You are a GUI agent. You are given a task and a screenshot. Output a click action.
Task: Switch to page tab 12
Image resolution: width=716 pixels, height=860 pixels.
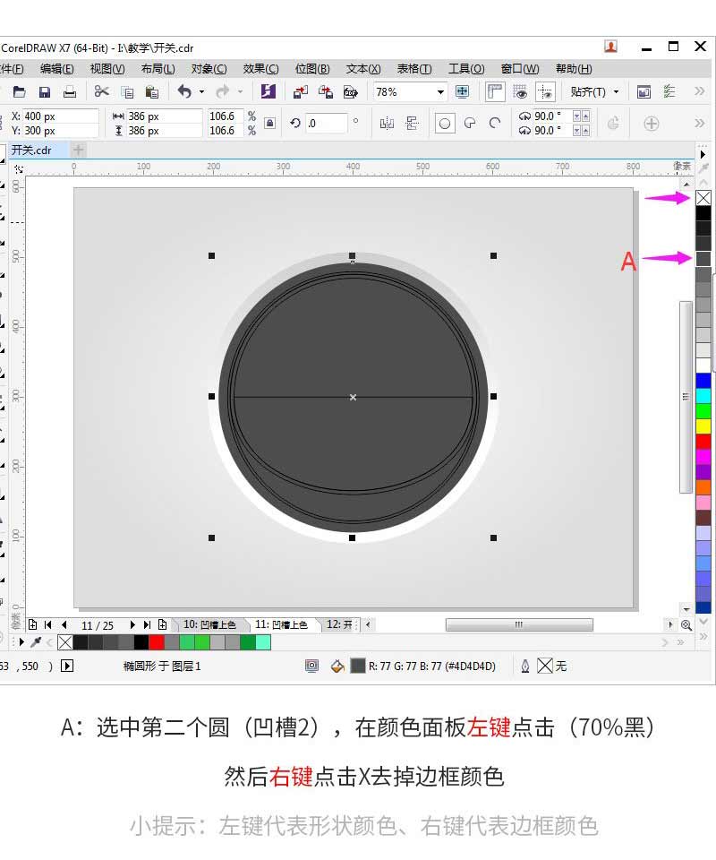(x=339, y=624)
